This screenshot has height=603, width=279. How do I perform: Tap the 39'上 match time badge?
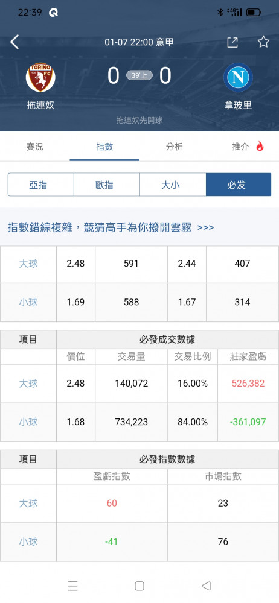139,75
